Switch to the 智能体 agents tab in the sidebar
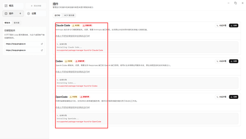 point(7,23)
